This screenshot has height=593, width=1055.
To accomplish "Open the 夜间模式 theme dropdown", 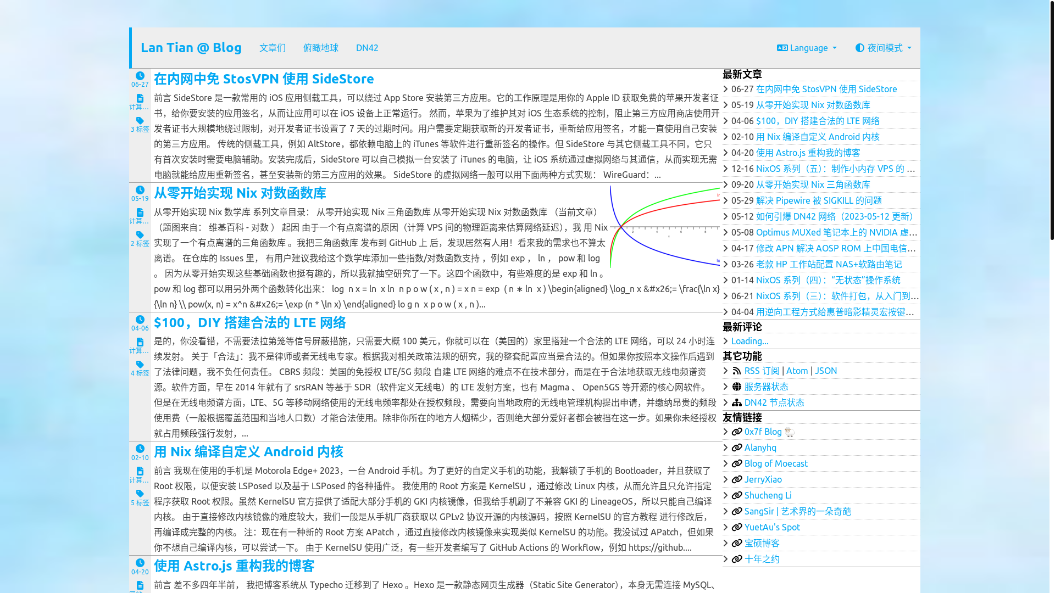I will coord(883,48).
